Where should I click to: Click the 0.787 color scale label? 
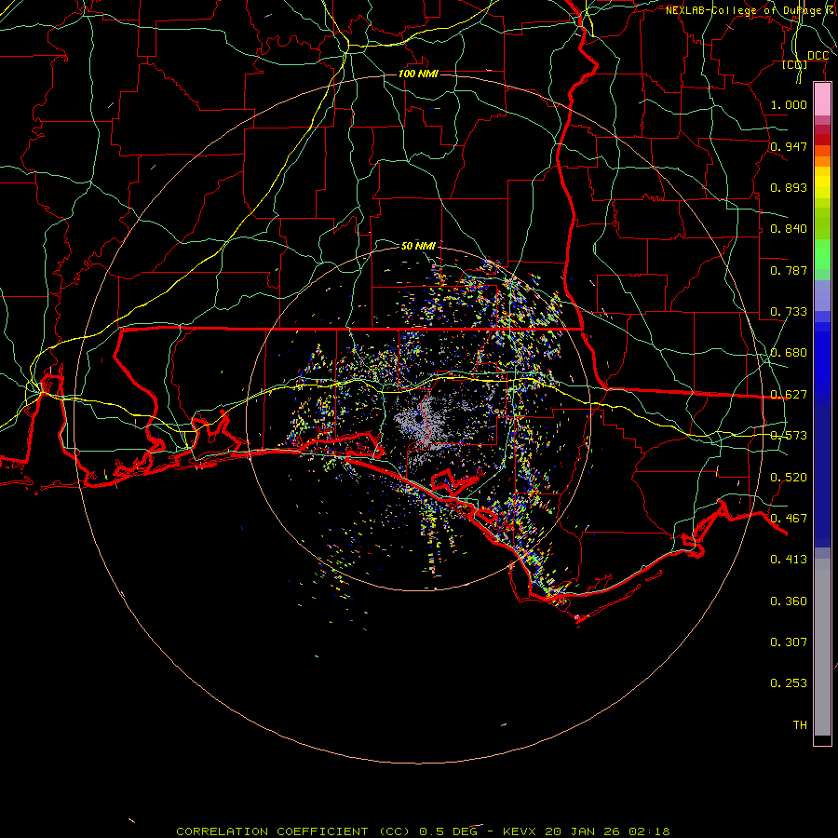click(x=789, y=270)
